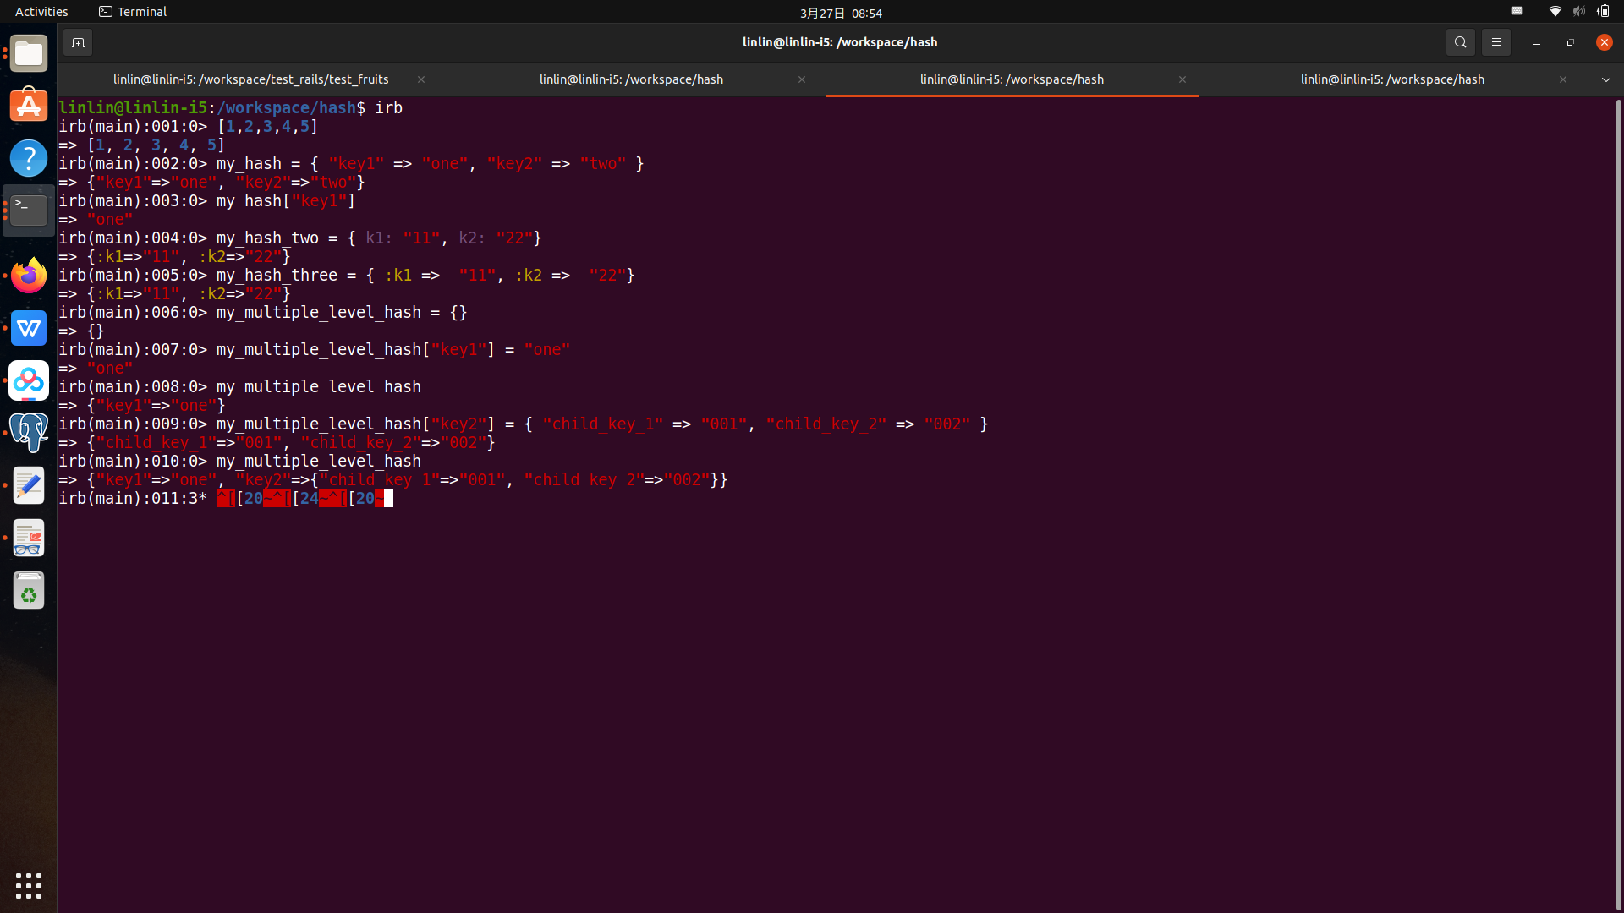This screenshot has height=913, width=1624.
Task: Open pgAdmin elephant icon in dock
Action: coord(29,432)
